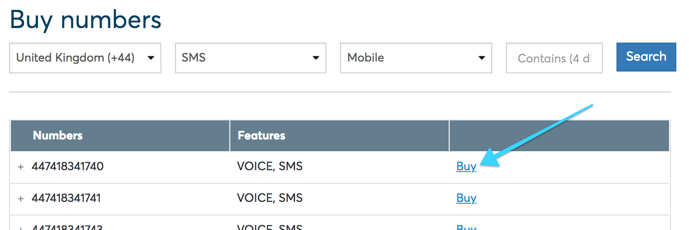Click Buy link for 447418341740

(466, 167)
